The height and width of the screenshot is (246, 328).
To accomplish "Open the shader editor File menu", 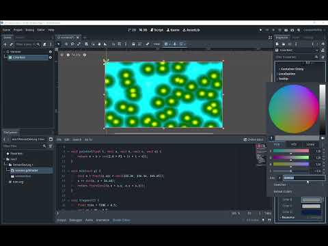I will [59, 139].
